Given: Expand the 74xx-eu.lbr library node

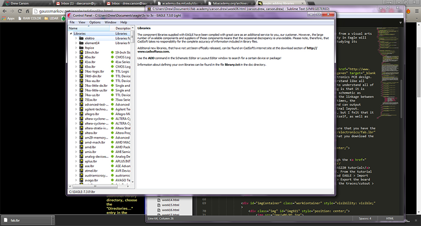Looking at the screenshot, I should click(76, 81).
